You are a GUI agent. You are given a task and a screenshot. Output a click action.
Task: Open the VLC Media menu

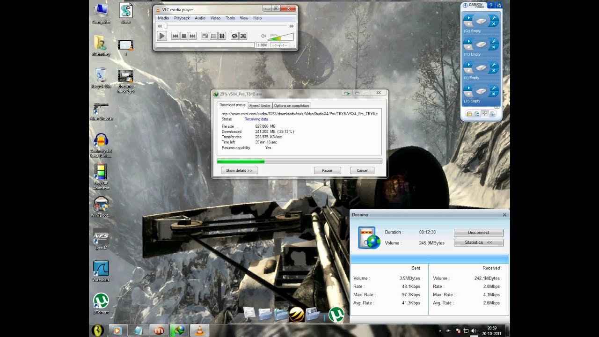(163, 18)
